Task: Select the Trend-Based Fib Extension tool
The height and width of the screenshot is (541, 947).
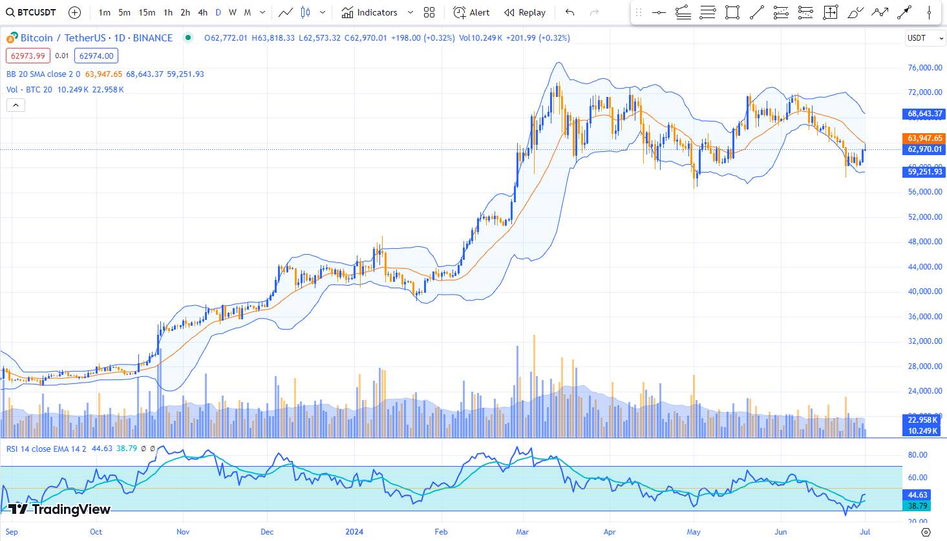Action: (683, 12)
